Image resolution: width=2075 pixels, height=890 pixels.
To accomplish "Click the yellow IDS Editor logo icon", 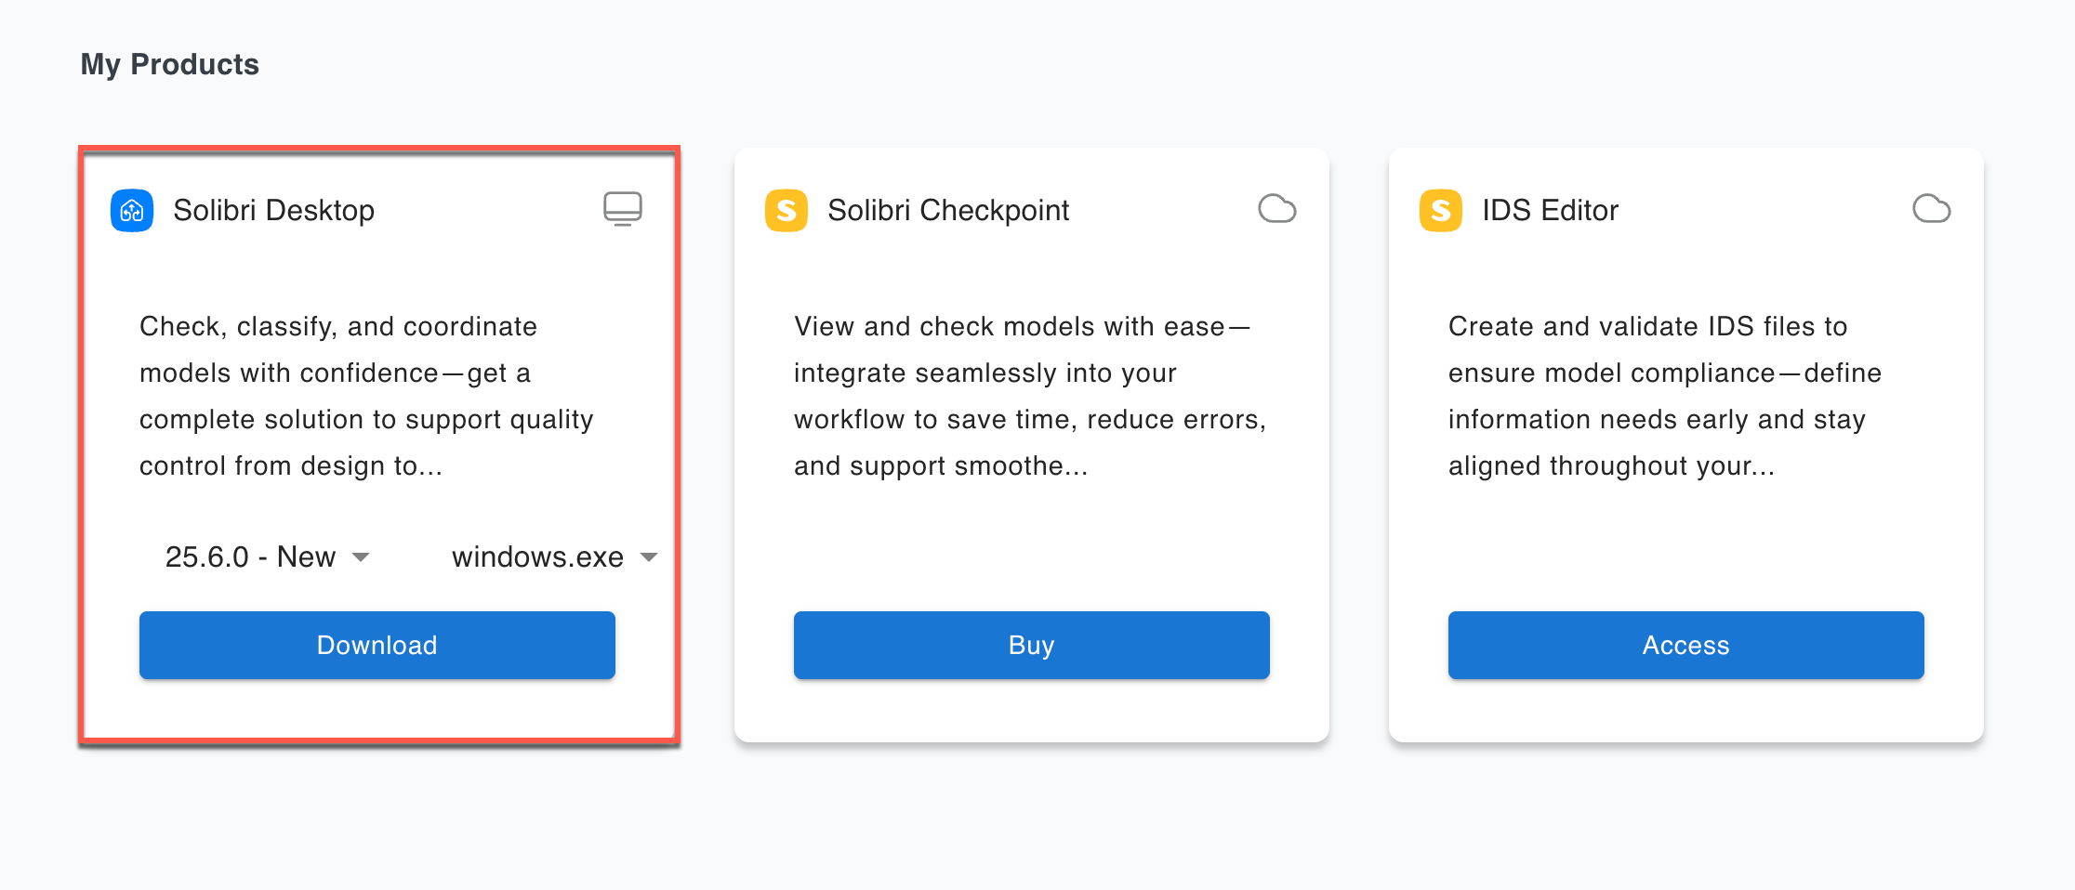I will click(1441, 211).
